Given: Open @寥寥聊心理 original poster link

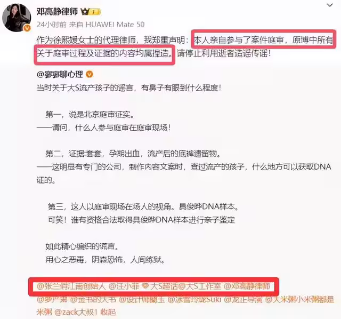Looking at the screenshot, I should point(60,75).
